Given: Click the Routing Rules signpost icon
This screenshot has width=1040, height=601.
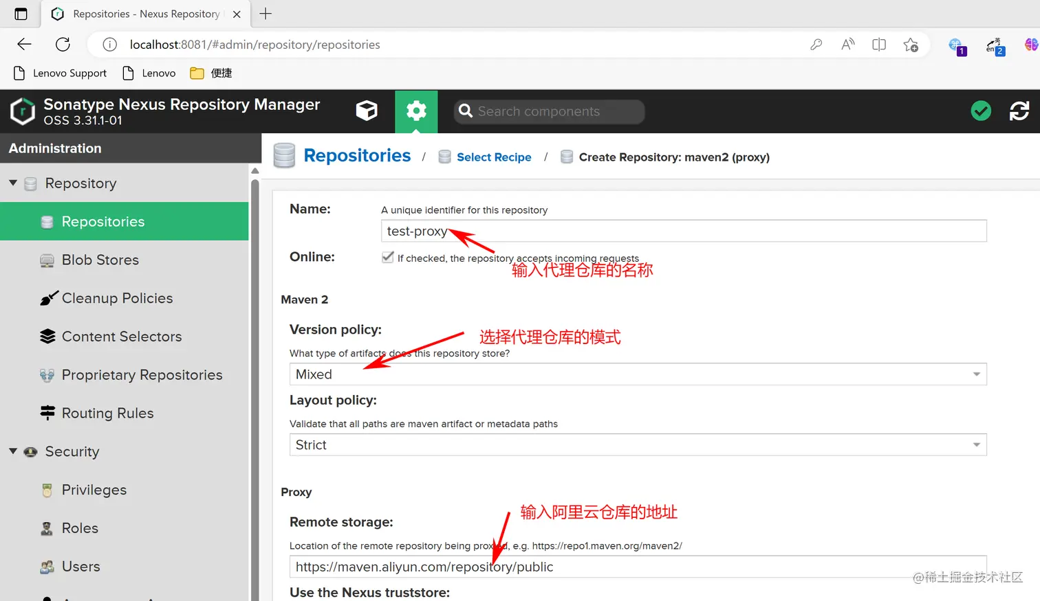Looking at the screenshot, I should [47, 413].
